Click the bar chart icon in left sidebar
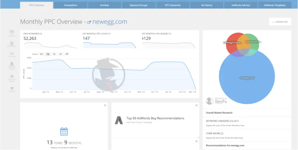The width and height of the screenshot is (298, 150). tap(12, 31)
